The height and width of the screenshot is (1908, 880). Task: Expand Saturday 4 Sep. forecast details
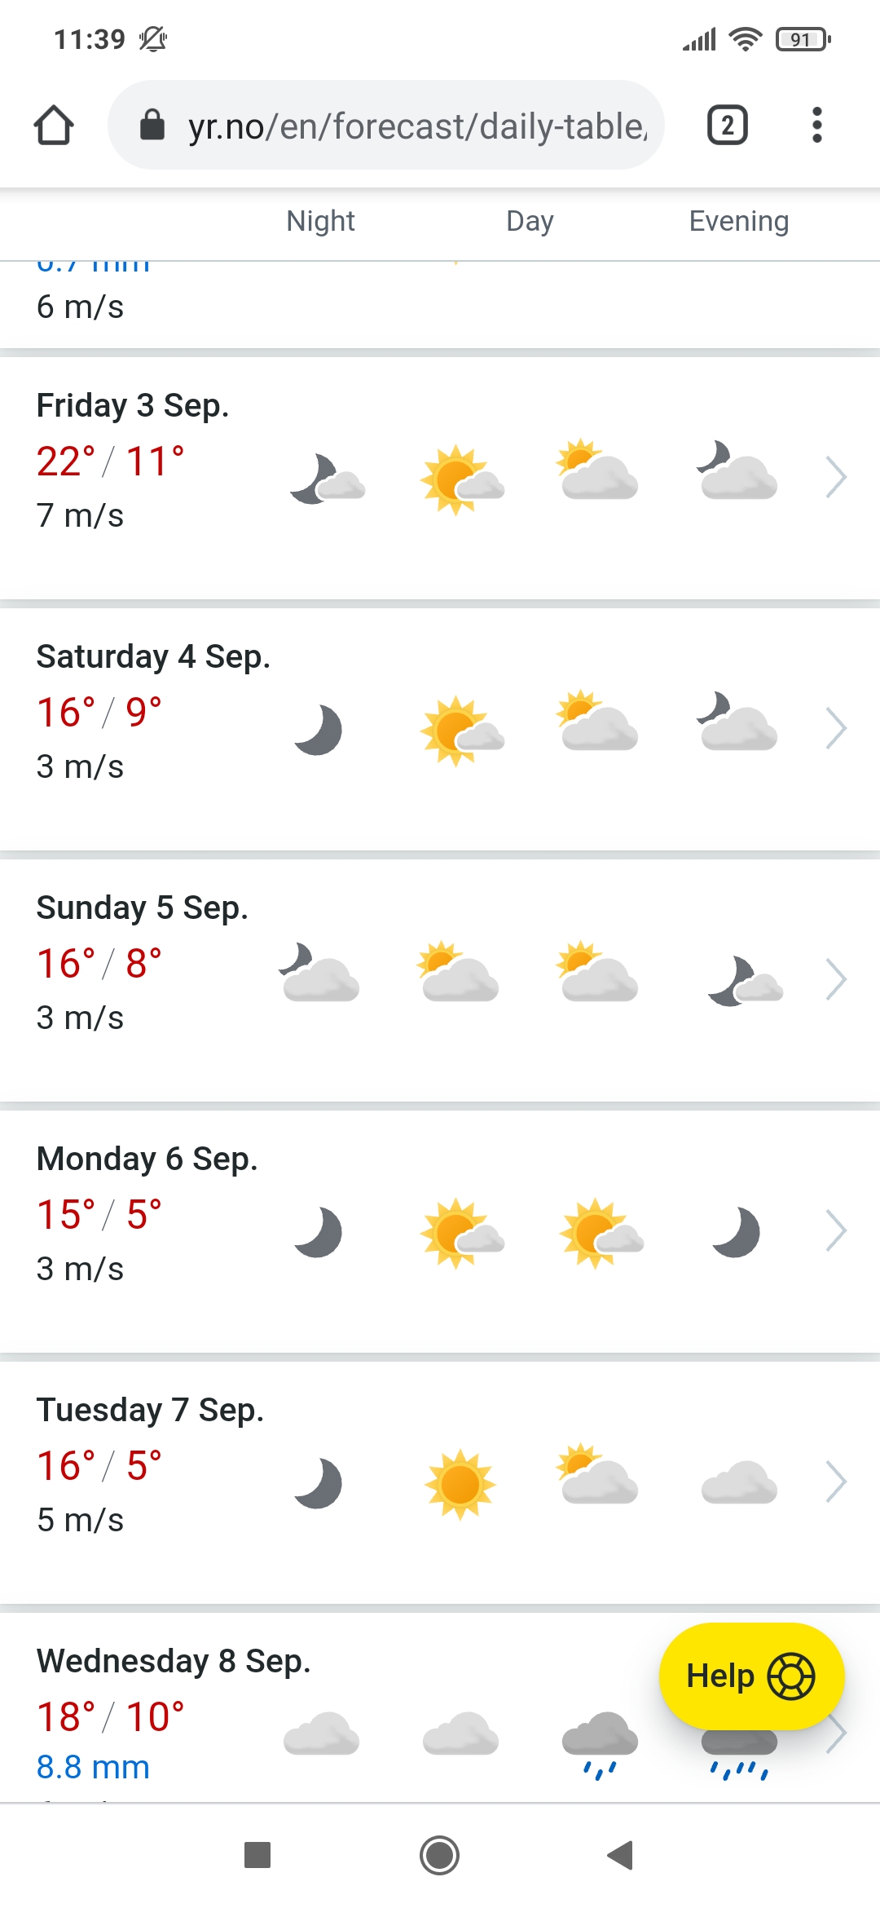pos(836,728)
